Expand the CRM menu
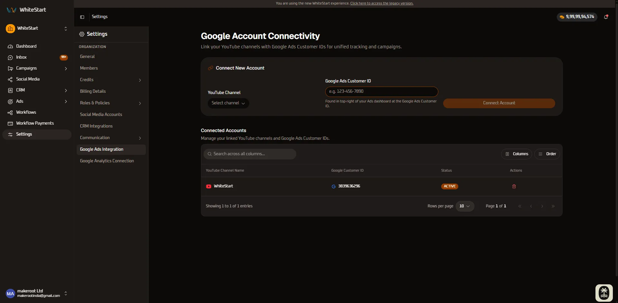Viewport: 618px width, 303px height. (x=66, y=90)
